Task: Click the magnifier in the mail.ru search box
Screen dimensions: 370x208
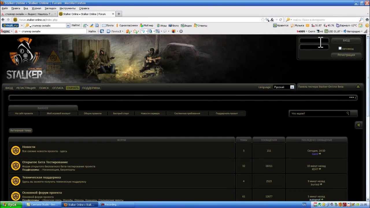Action: click(361, 20)
